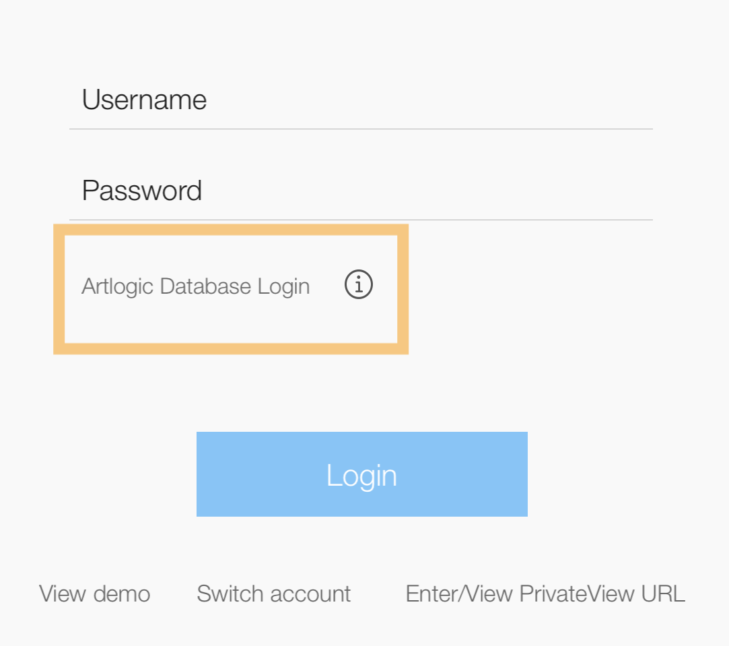Click the Password placeholder text
729x646 pixels.
[x=142, y=191]
